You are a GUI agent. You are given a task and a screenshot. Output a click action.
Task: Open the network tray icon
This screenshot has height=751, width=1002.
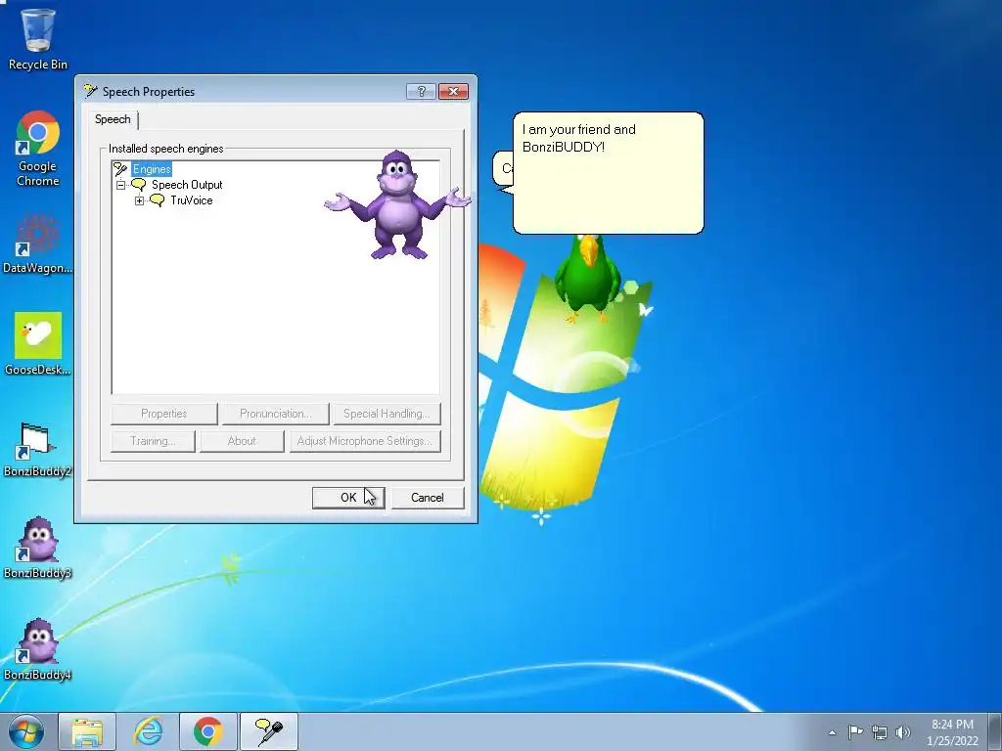pyautogui.click(x=880, y=732)
